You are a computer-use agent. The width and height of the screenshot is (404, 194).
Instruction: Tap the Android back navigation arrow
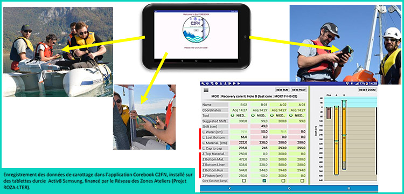pos(229,188)
